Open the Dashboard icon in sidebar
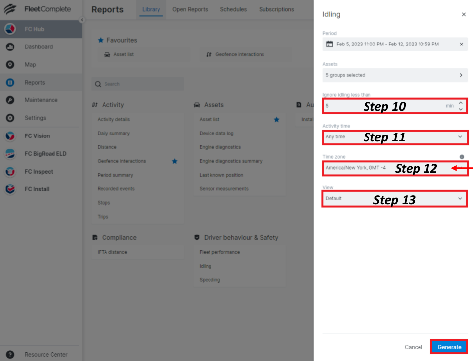Viewport: 473px width, 361px height. coord(10,47)
